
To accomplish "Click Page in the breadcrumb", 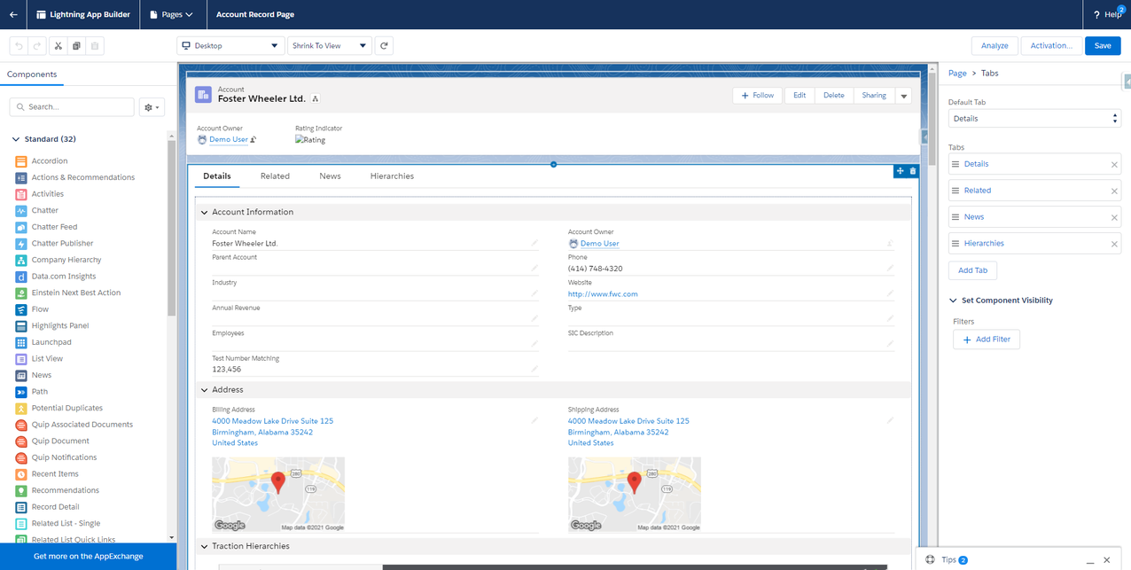I will pyautogui.click(x=957, y=74).
